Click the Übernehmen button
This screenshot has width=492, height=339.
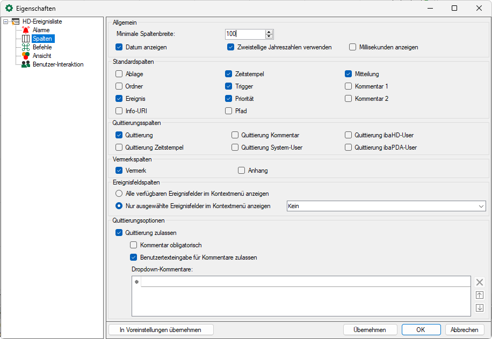[370, 330]
